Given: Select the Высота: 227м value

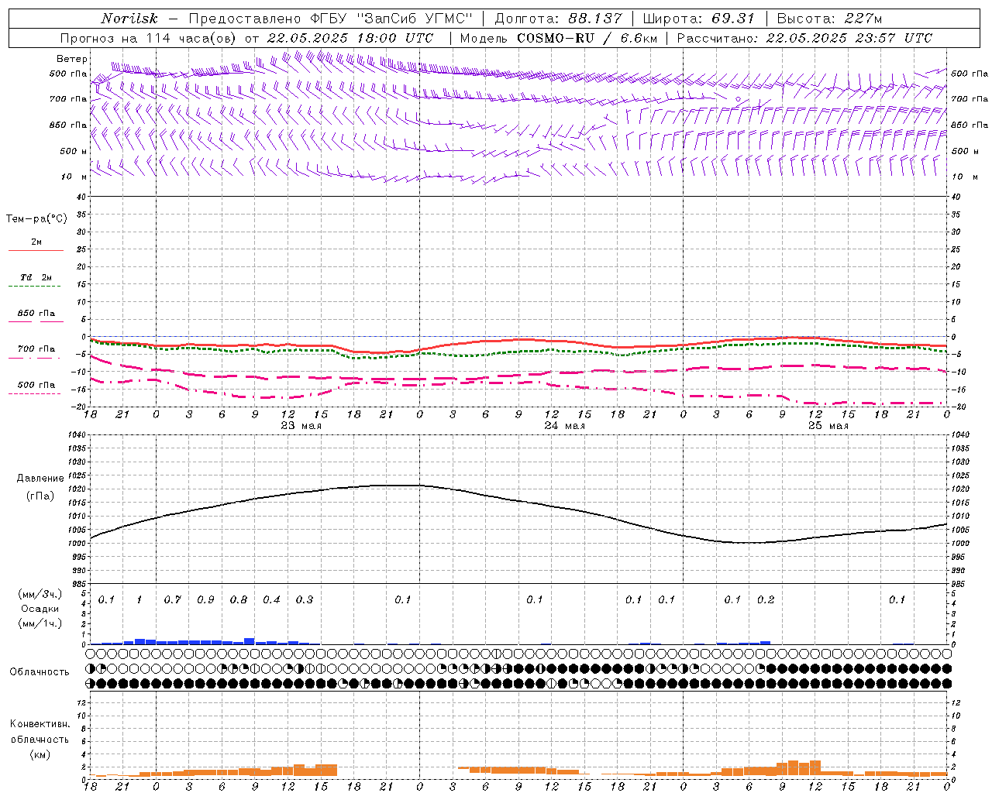Looking at the screenshot, I should pyautogui.click(x=829, y=19).
